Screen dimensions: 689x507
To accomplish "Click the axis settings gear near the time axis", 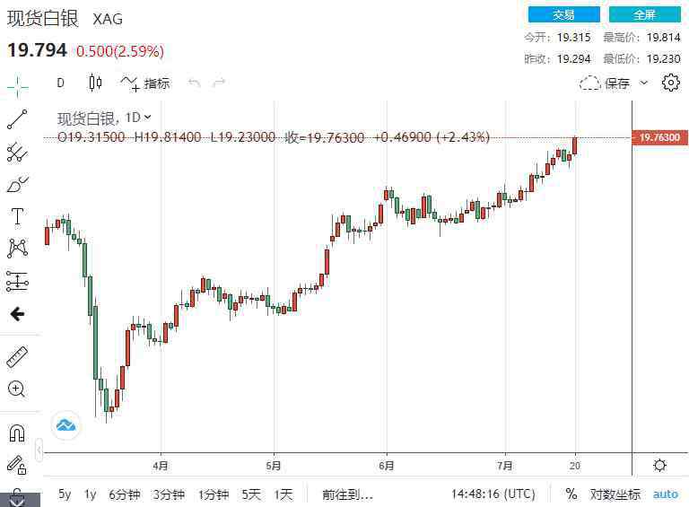I will click(x=659, y=465).
